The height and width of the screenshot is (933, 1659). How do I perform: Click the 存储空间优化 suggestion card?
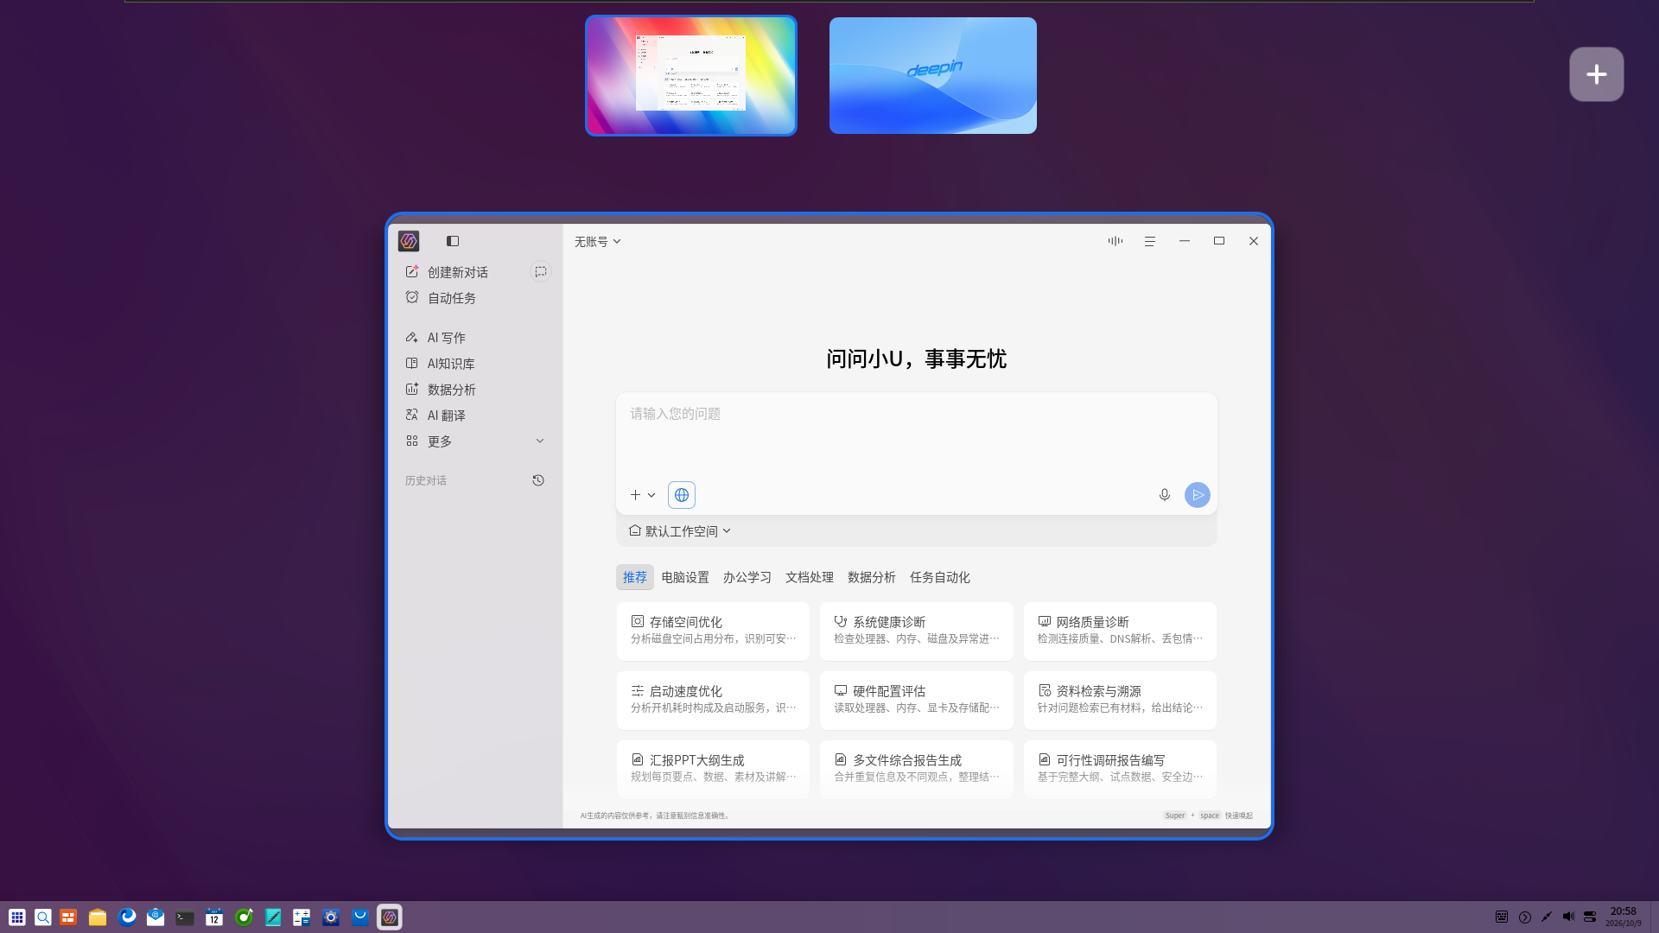point(714,632)
